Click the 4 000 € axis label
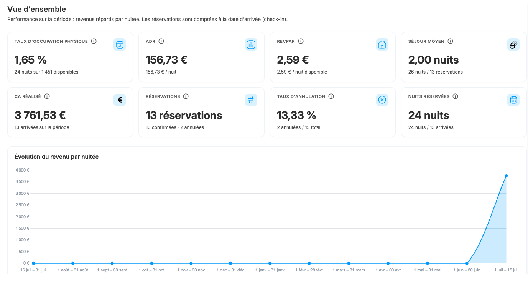This screenshot has height=281, width=528. 22,170
